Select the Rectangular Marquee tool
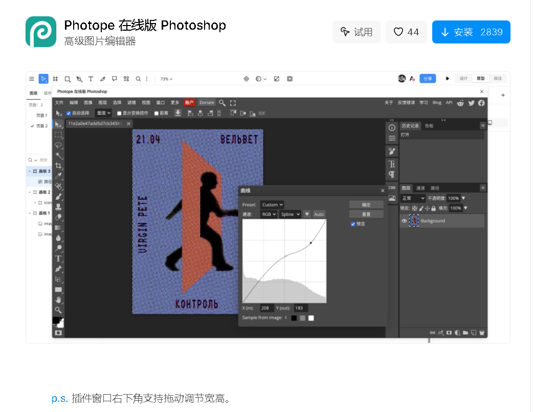533x412 pixels. point(59,135)
